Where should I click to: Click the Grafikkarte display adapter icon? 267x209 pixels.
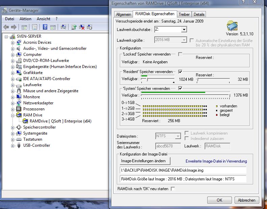pyautogui.click(x=19, y=73)
